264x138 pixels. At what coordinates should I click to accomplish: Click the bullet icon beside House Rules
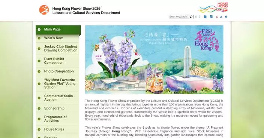[39, 129]
